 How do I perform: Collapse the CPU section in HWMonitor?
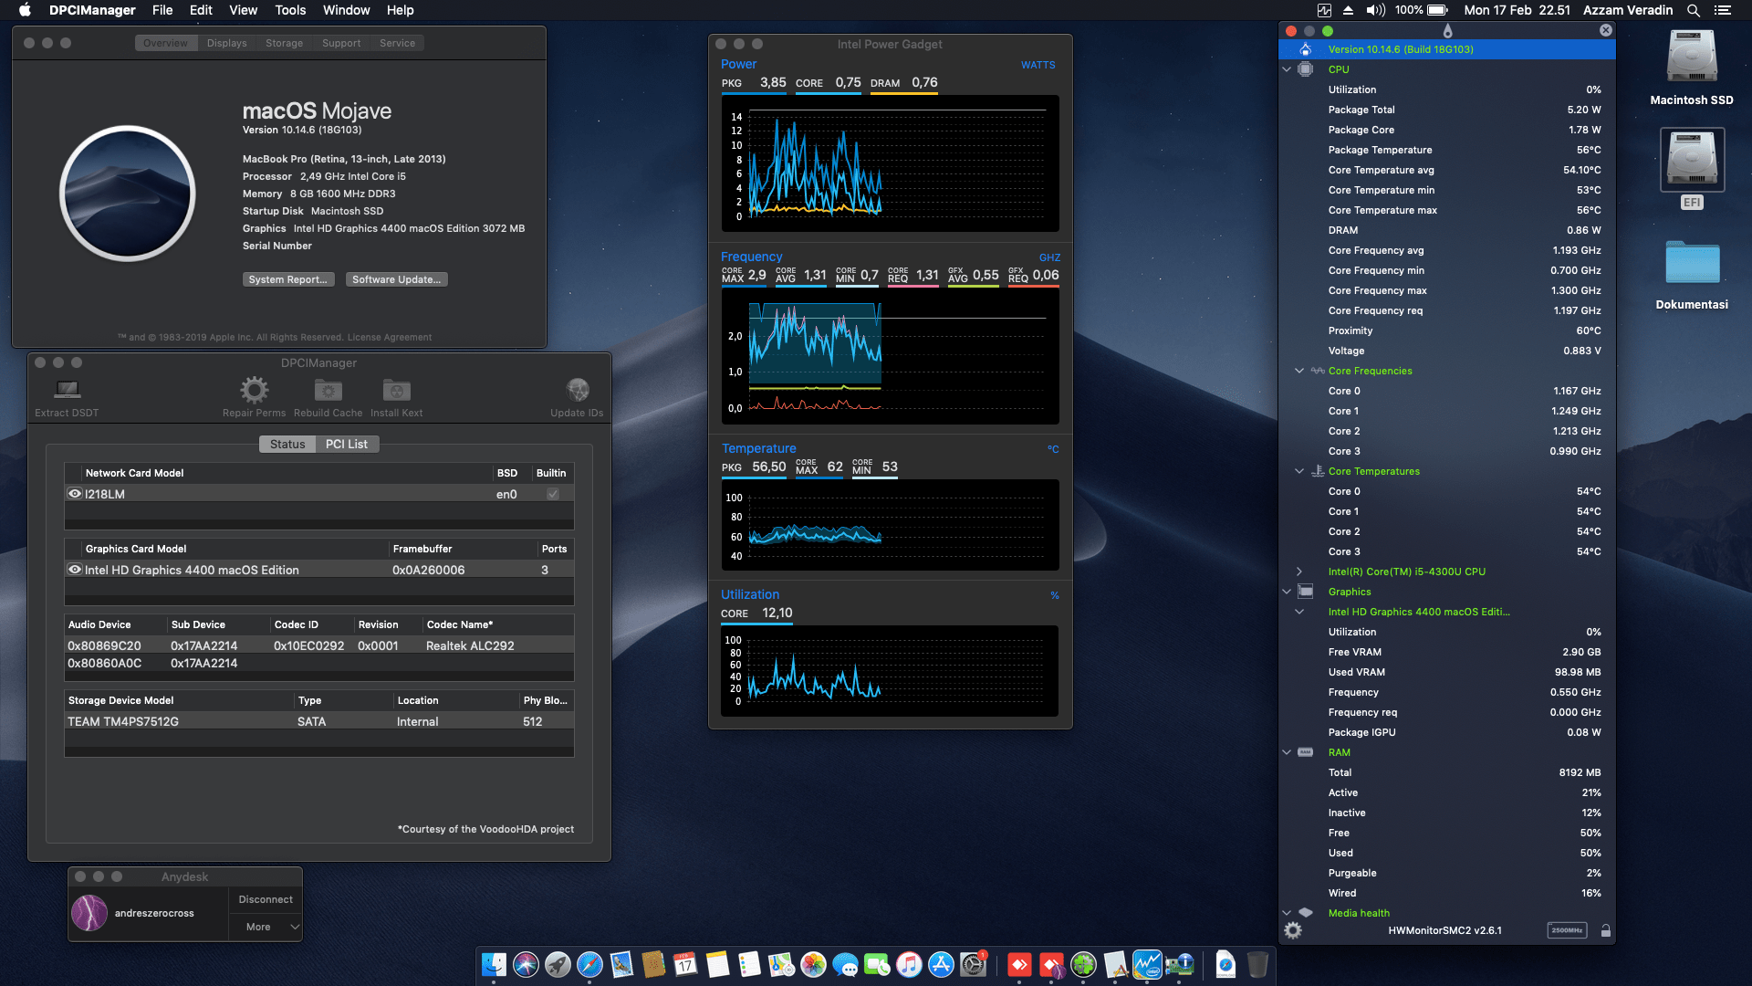click(x=1287, y=69)
